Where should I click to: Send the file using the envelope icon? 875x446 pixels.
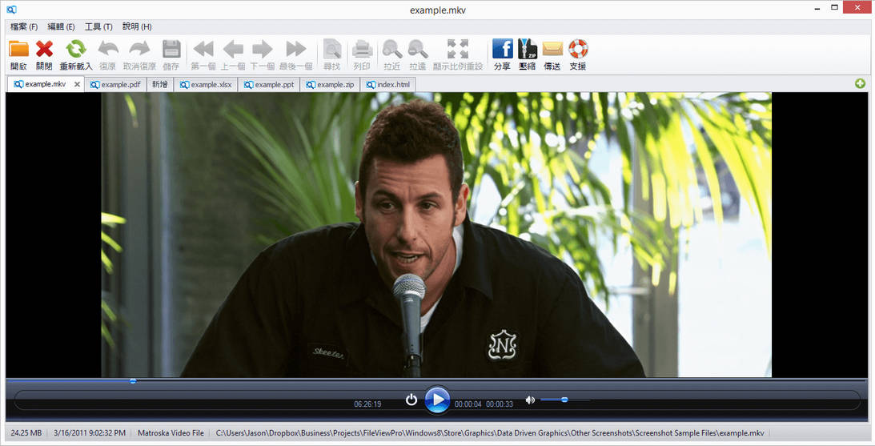[x=552, y=50]
